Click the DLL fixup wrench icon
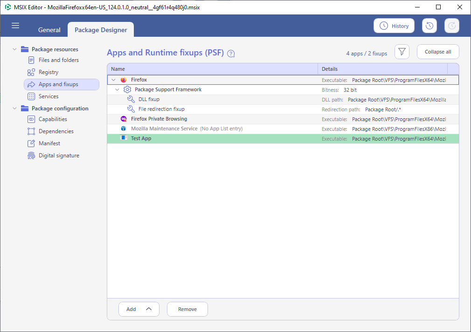 coord(131,99)
